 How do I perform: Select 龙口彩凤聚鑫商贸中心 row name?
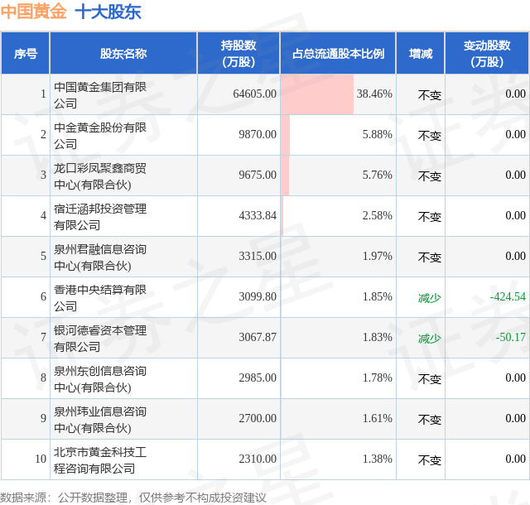click(x=100, y=176)
